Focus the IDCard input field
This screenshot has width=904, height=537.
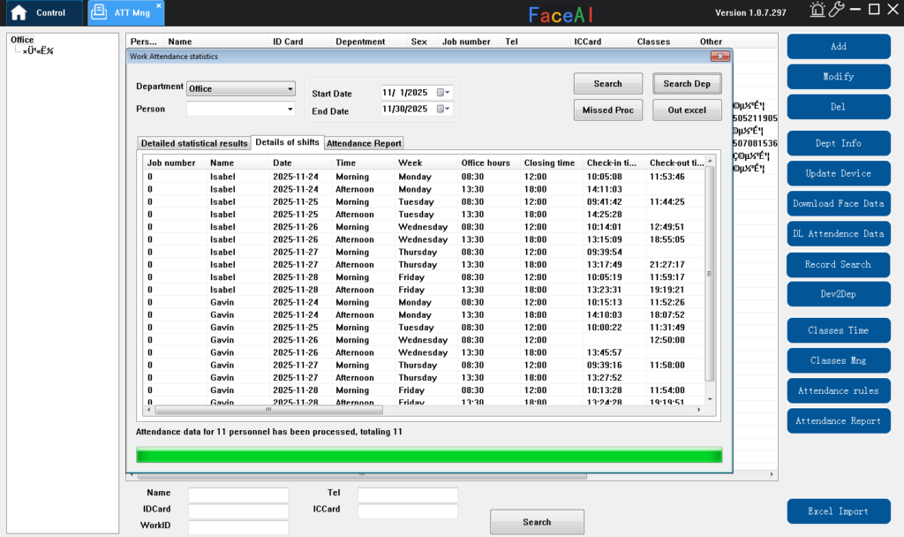coord(238,511)
